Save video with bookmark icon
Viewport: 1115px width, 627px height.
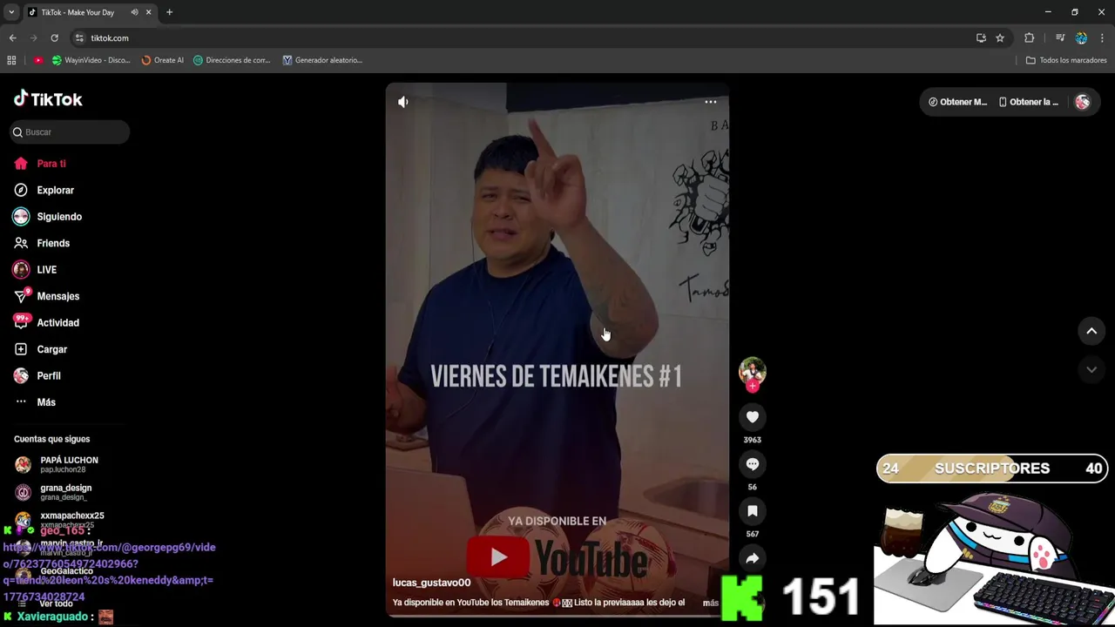coord(753,511)
